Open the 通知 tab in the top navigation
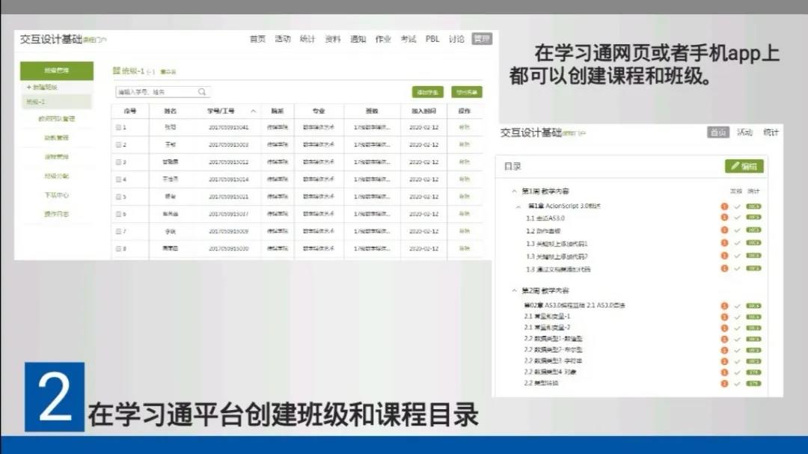This screenshot has width=808, height=454. click(x=358, y=39)
